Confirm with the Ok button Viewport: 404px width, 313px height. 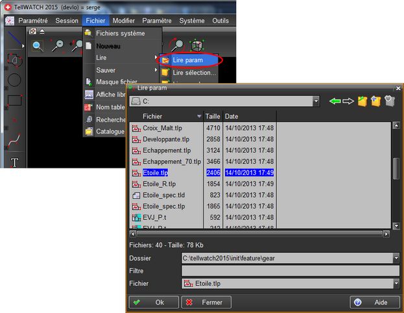coord(154,302)
